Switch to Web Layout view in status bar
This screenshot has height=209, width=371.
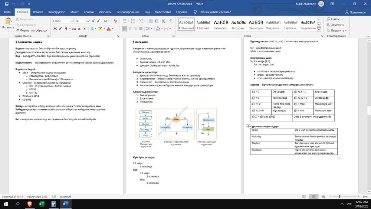click(x=323, y=196)
